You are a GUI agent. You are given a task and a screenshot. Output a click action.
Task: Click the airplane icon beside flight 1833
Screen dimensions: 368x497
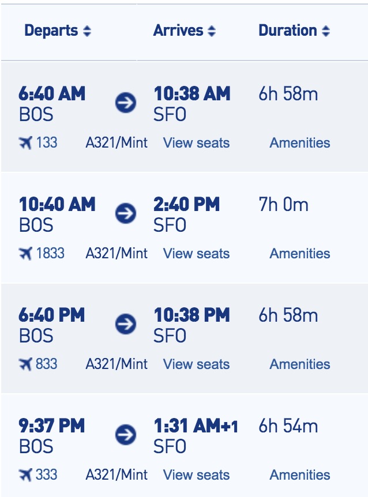(x=25, y=253)
